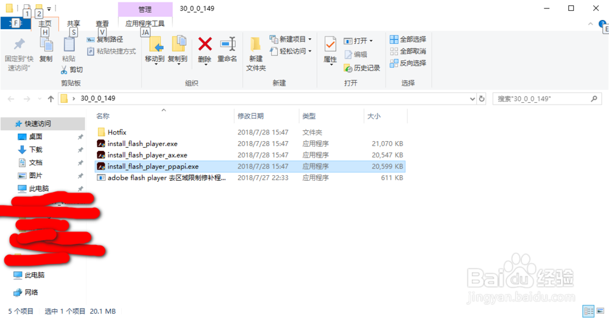Open the Application Tools (应用程序工具) tab
The image size is (609, 318).
tap(145, 24)
